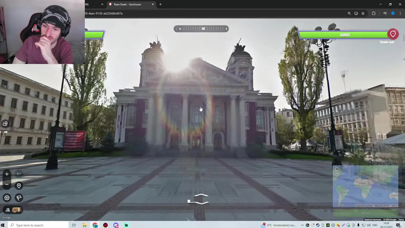Screen dimensions: 405x228
Task: Click the Team red pin badge
Action: [393, 34]
